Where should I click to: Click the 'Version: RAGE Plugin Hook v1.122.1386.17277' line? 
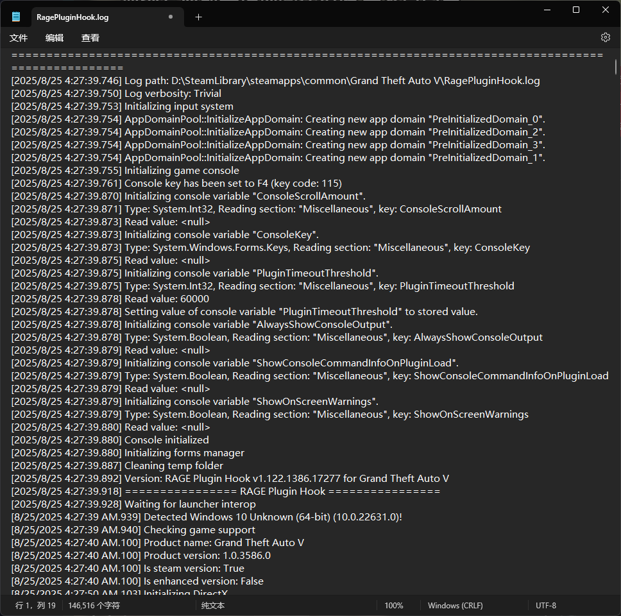[x=230, y=479]
